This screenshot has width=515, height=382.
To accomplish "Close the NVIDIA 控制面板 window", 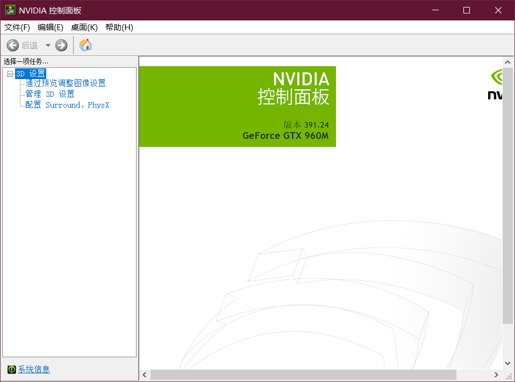I will click(x=498, y=10).
